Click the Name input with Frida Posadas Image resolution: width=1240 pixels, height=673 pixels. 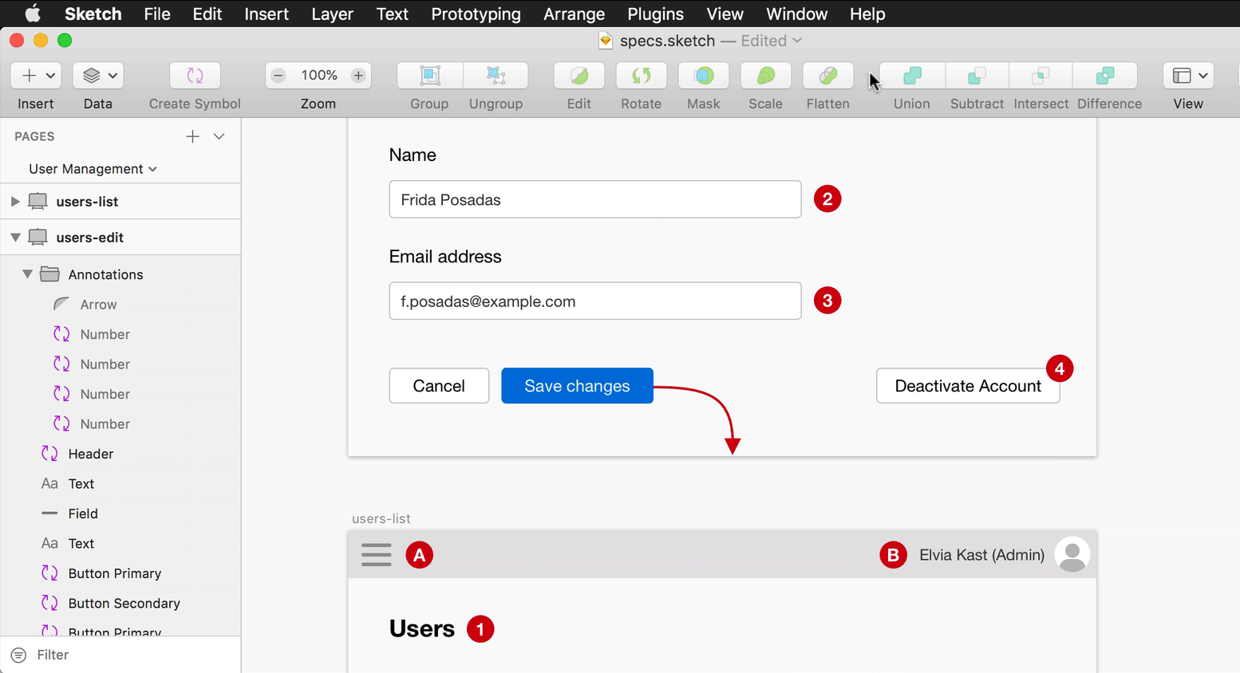click(x=595, y=199)
